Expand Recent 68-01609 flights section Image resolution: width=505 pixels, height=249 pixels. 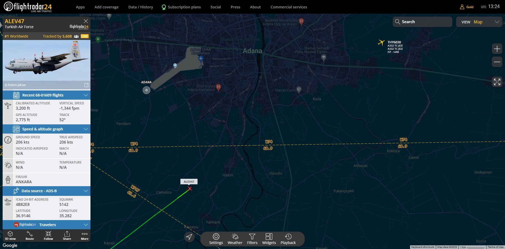47,95
